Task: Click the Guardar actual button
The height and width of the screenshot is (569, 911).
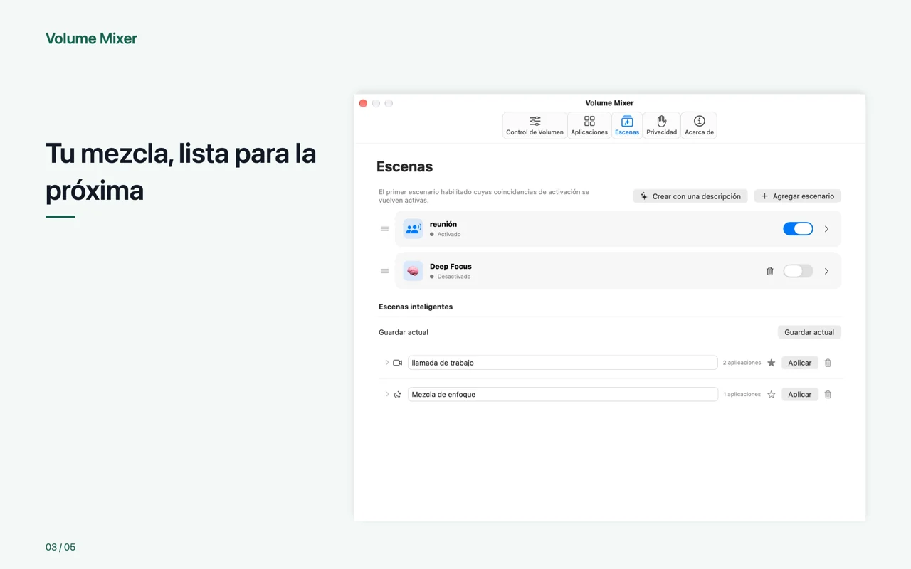Action: point(809,332)
